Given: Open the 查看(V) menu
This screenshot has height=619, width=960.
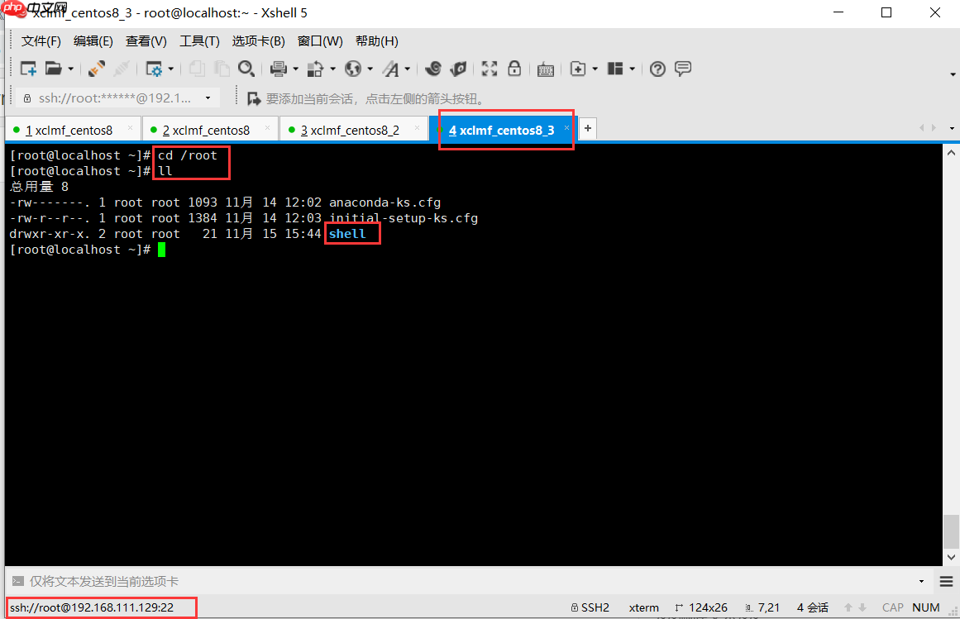Looking at the screenshot, I should tap(146, 41).
